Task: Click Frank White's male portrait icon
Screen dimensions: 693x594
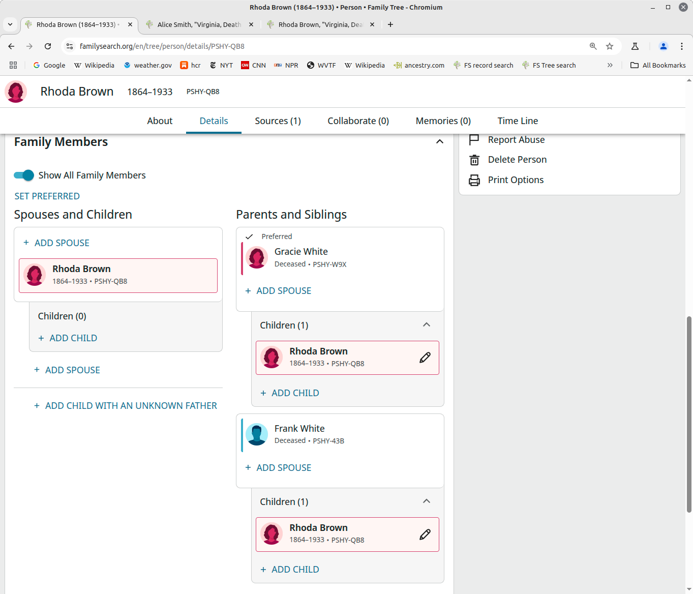Action: click(257, 434)
